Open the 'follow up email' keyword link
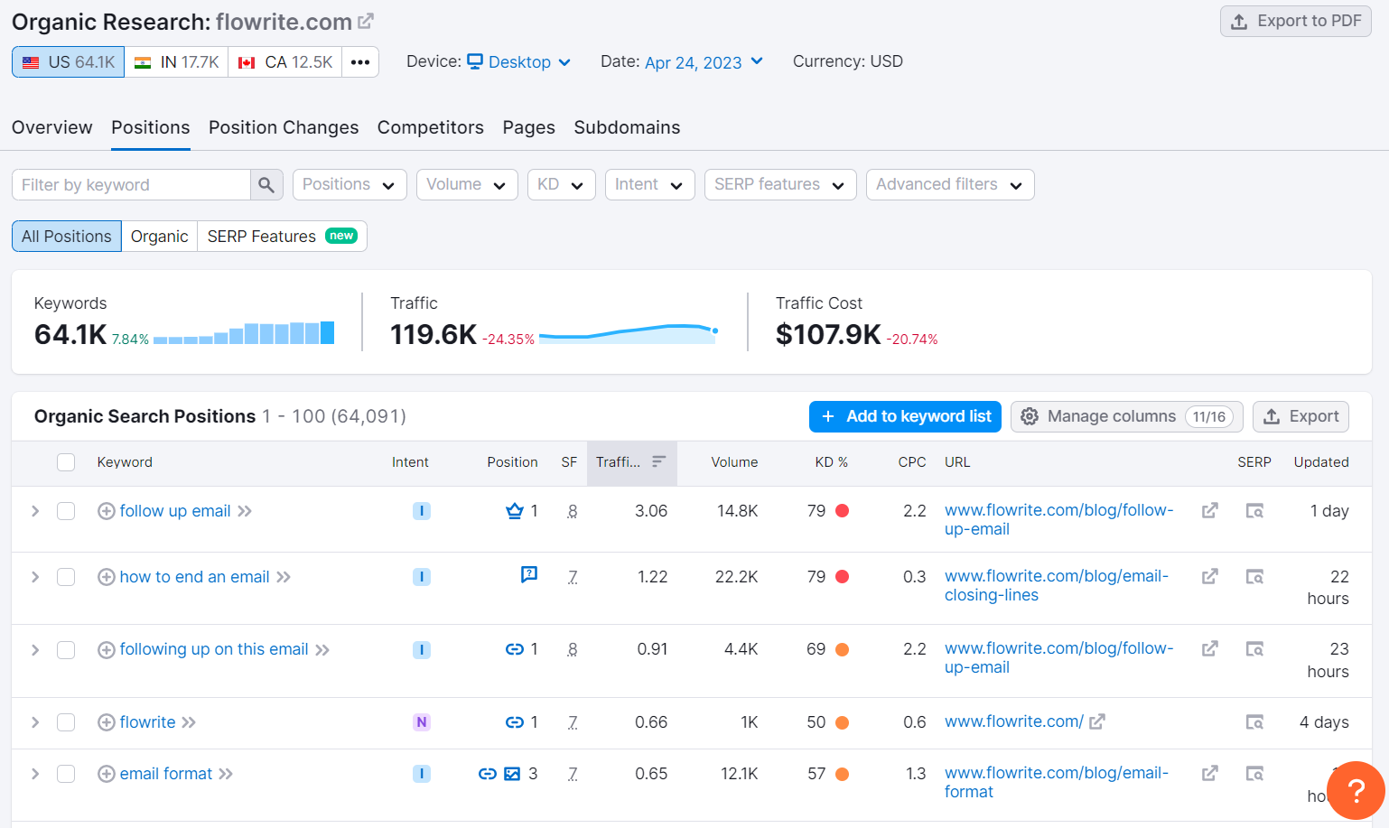Screen dimensions: 1389x828 pyautogui.click(x=175, y=511)
